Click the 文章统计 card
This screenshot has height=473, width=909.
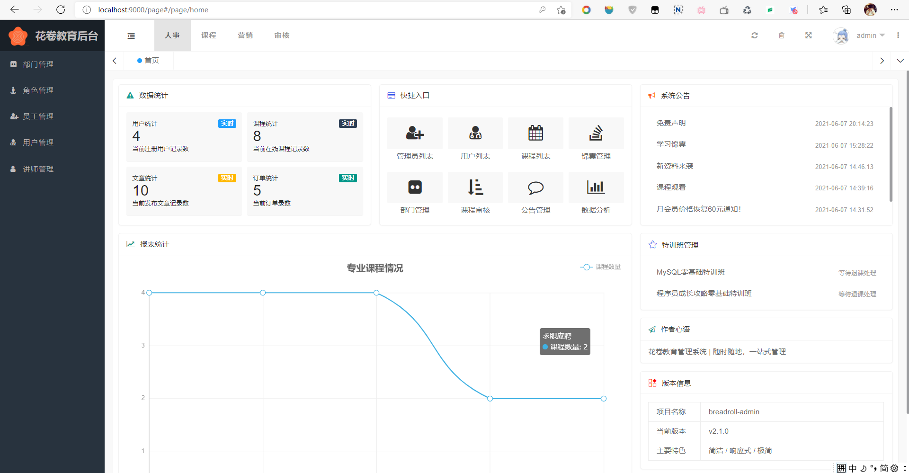click(x=184, y=191)
